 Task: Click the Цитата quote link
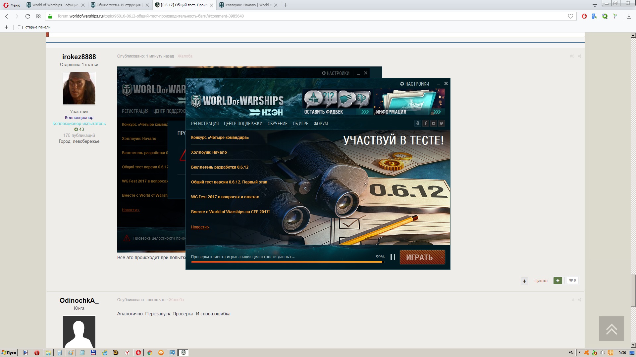pos(541,281)
